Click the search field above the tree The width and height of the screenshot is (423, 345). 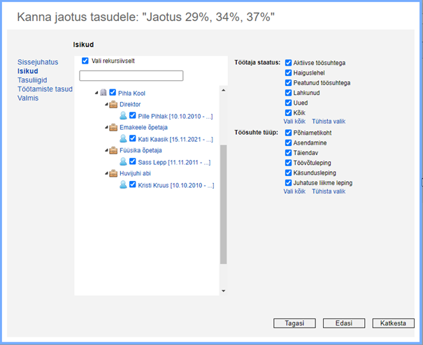point(131,75)
